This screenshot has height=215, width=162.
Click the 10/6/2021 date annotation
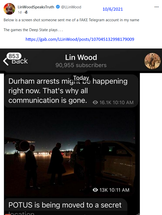point(113,9)
